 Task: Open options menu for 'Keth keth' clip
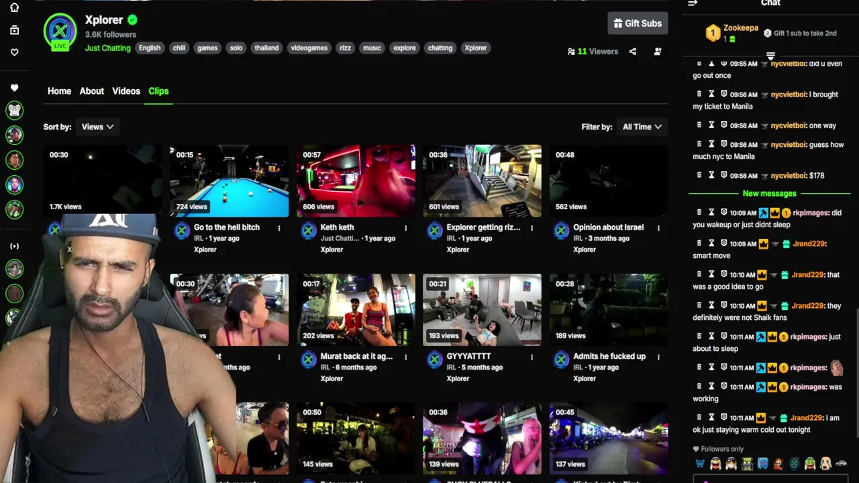(405, 228)
